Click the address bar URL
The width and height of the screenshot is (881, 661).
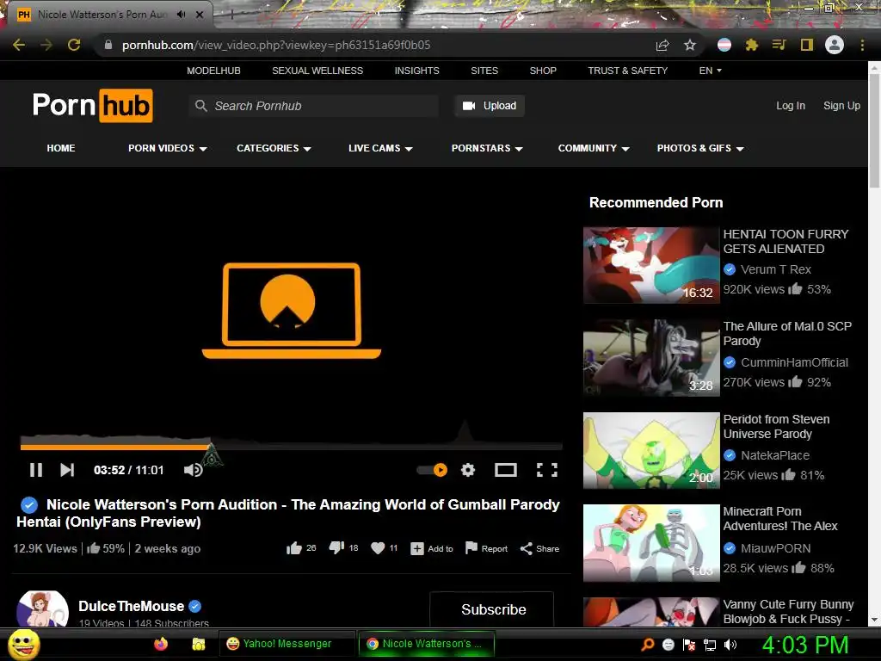tap(276, 45)
